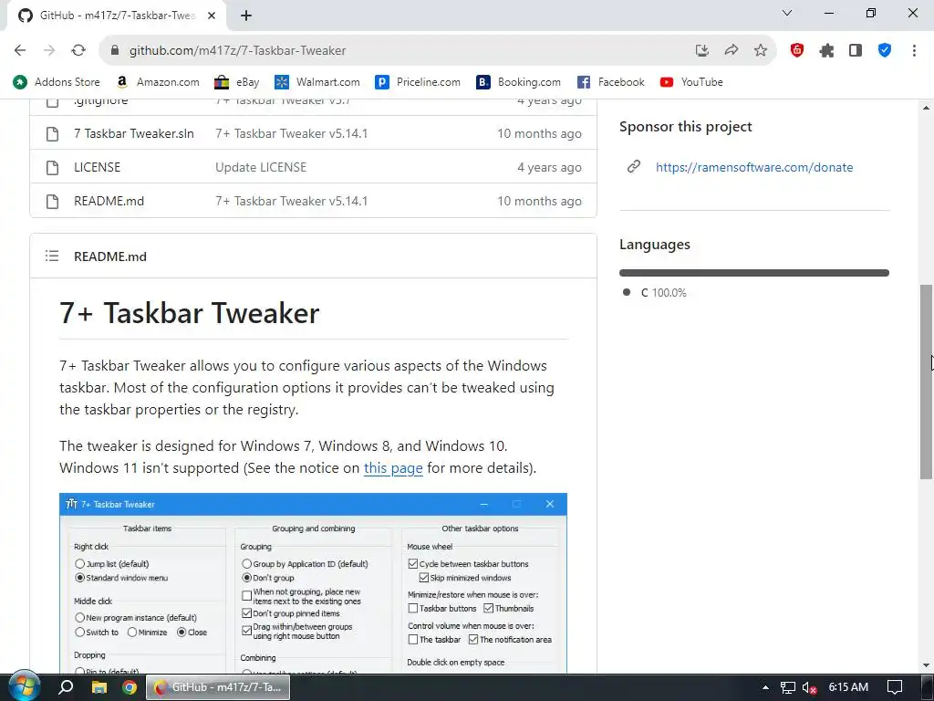Open the taskbar search magnifier
This screenshot has width=934, height=701.
(66, 687)
